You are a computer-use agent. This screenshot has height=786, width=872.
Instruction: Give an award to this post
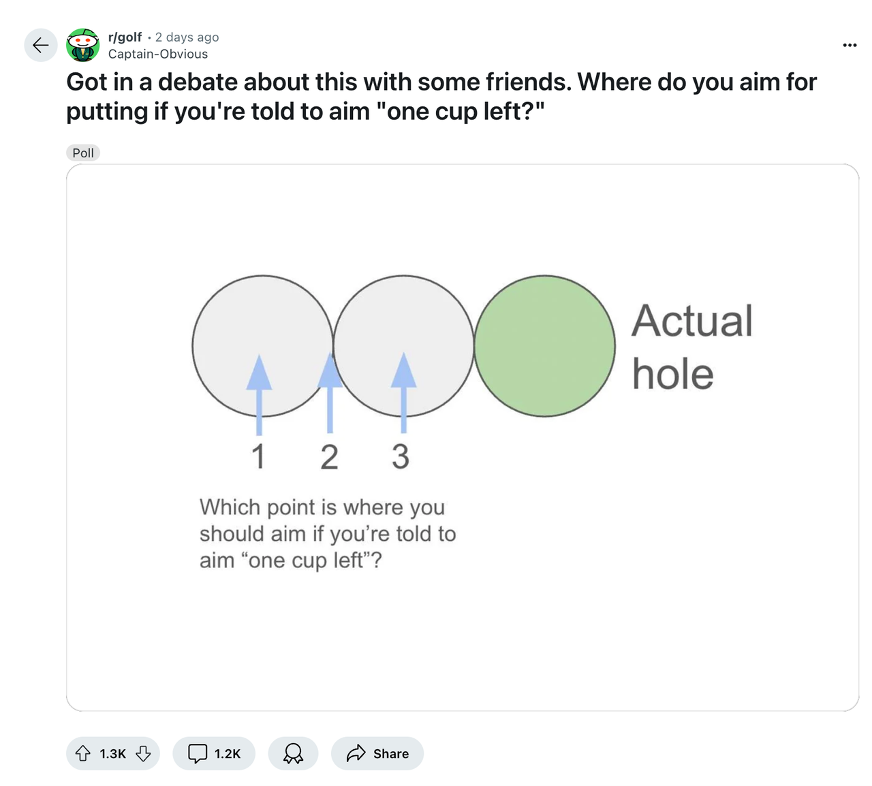coord(293,753)
